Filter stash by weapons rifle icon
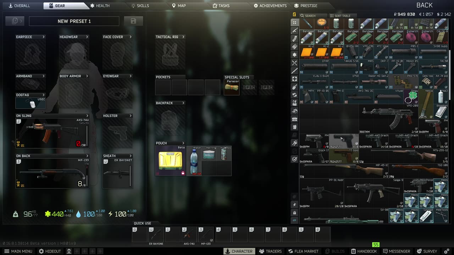Viewport: 454px width, 255px height. point(294,30)
